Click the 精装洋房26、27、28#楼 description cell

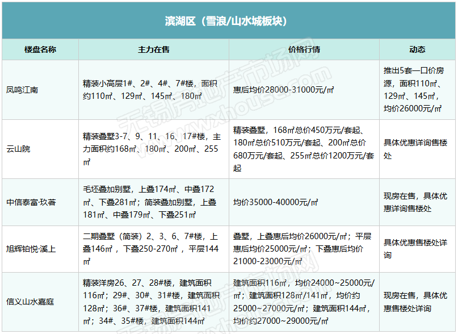tap(153, 302)
